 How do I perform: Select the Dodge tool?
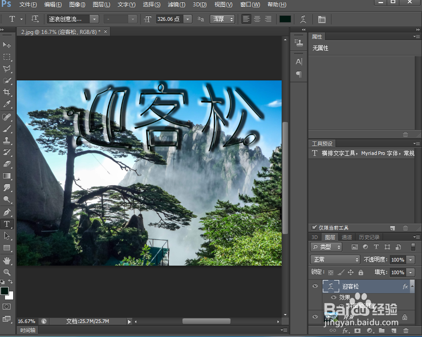[7, 199]
